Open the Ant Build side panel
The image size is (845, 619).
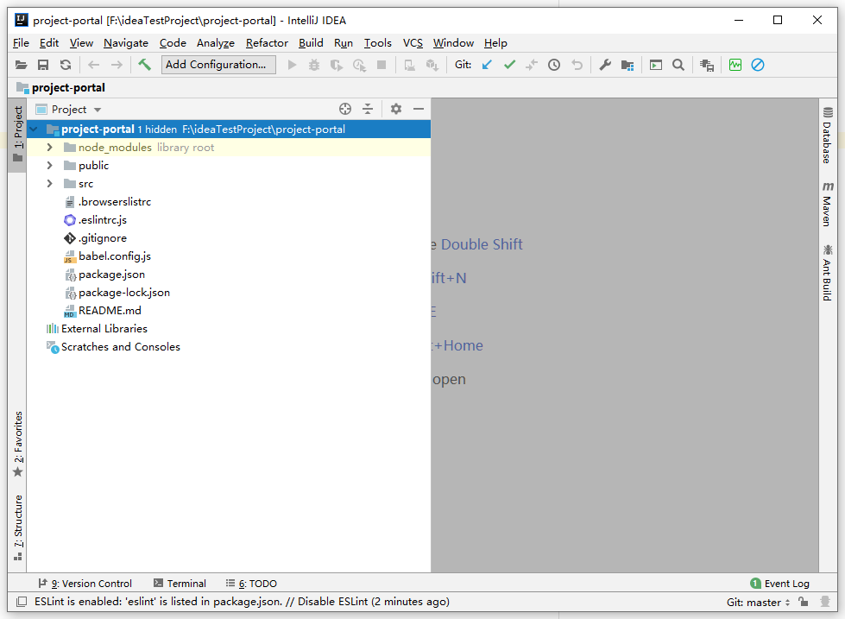[x=827, y=272]
